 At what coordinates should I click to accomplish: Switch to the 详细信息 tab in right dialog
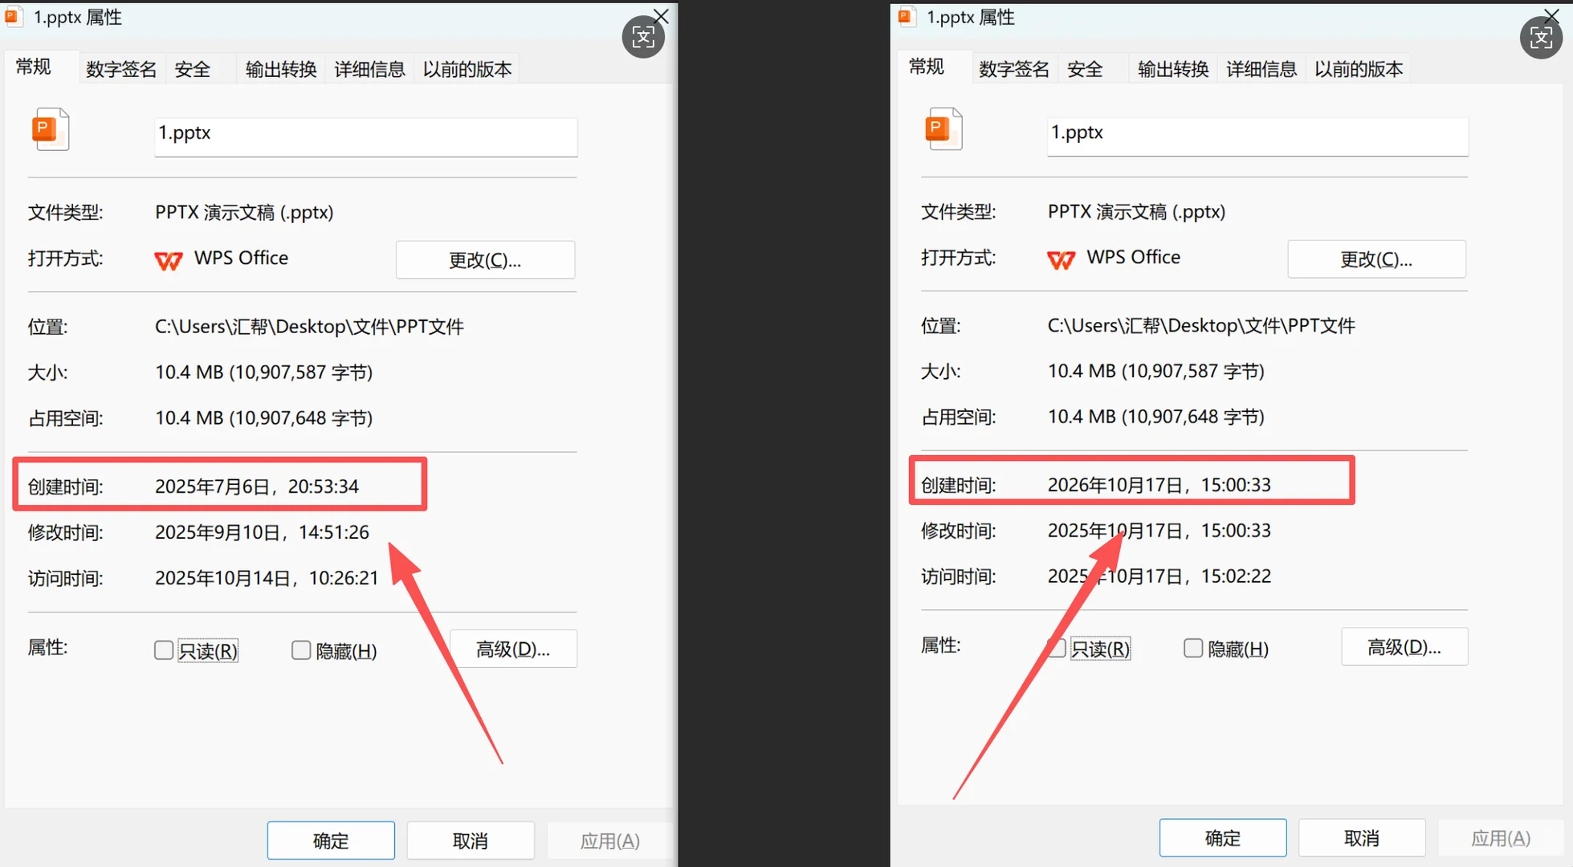(x=1261, y=69)
